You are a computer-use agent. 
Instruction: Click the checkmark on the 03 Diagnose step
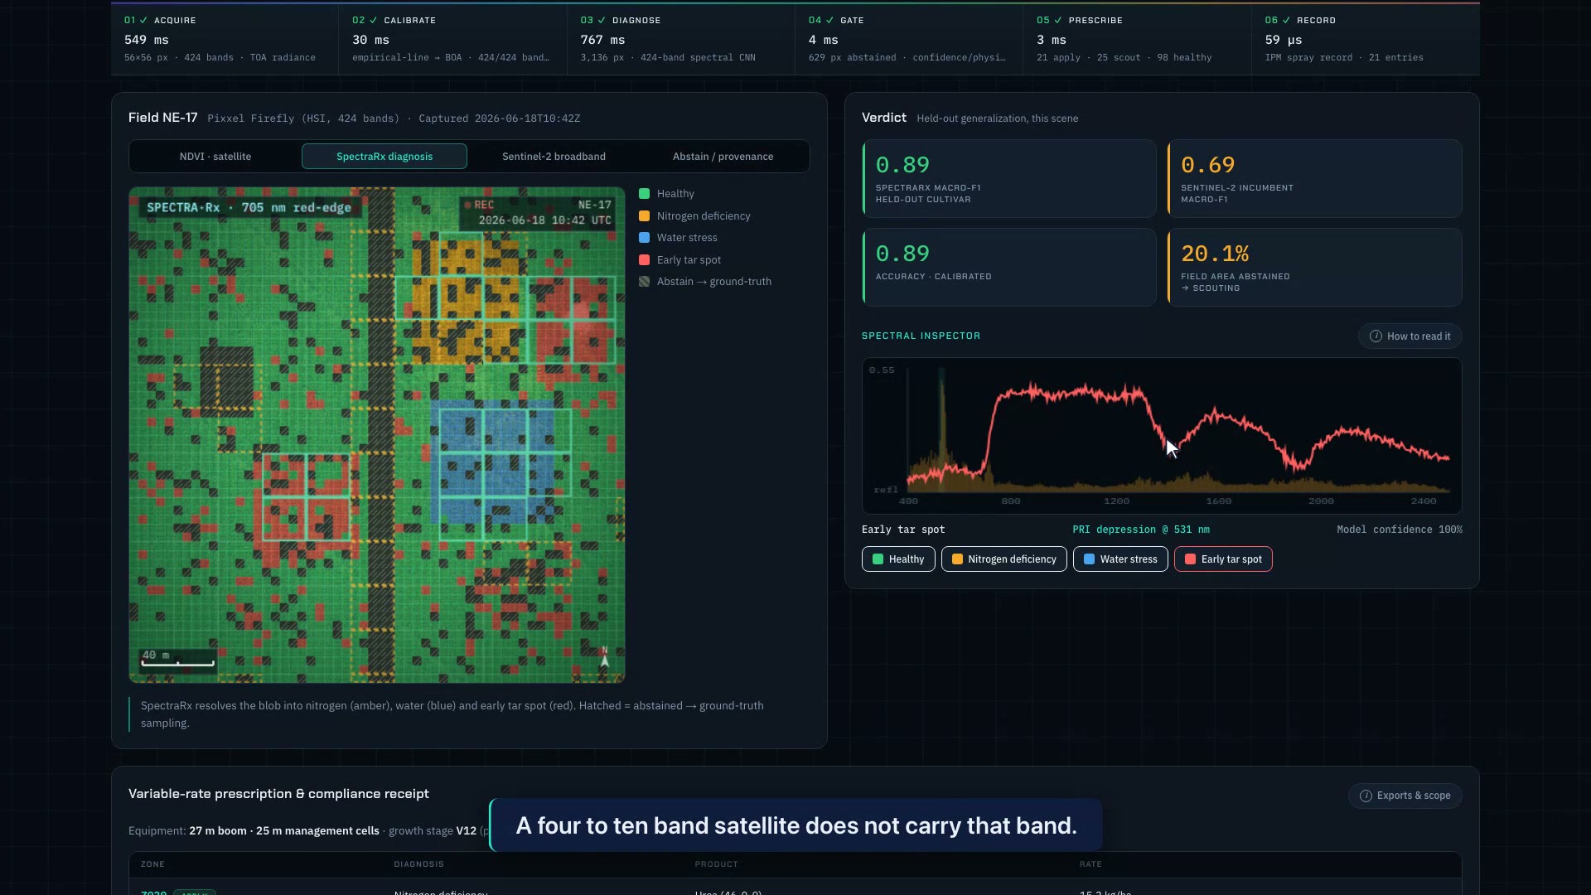click(x=602, y=20)
